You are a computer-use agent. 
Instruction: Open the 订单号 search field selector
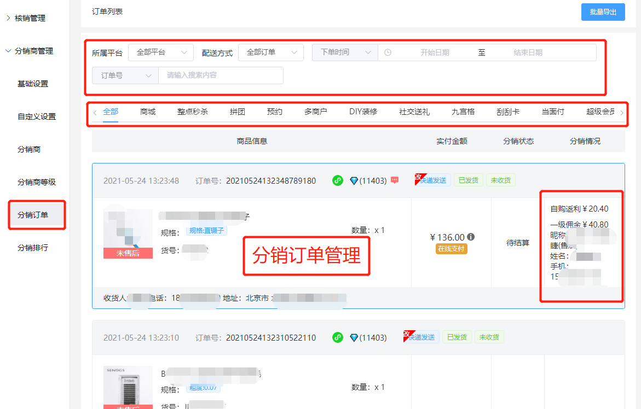pos(125,75)
